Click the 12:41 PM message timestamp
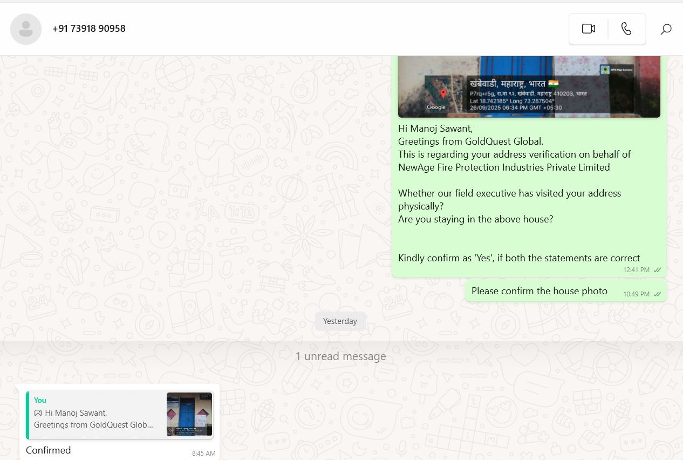Viewport: 683px width, 460px height. (636, 270)
